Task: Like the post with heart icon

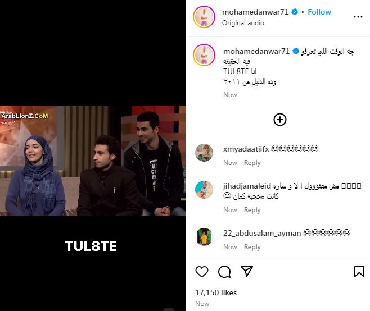Action: pyautogui.click(x=202, y=272)
